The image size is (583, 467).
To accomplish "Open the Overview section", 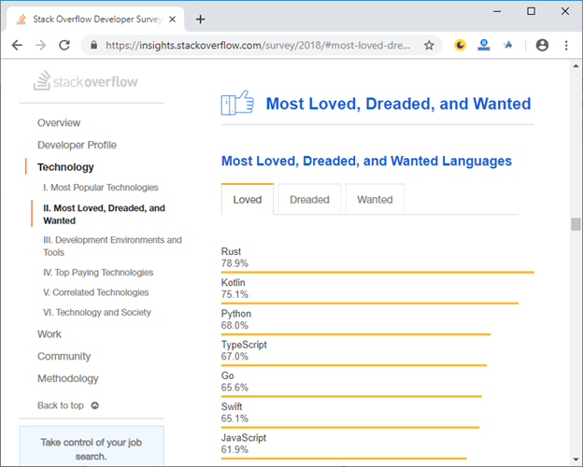I will (x=59, y=122).
